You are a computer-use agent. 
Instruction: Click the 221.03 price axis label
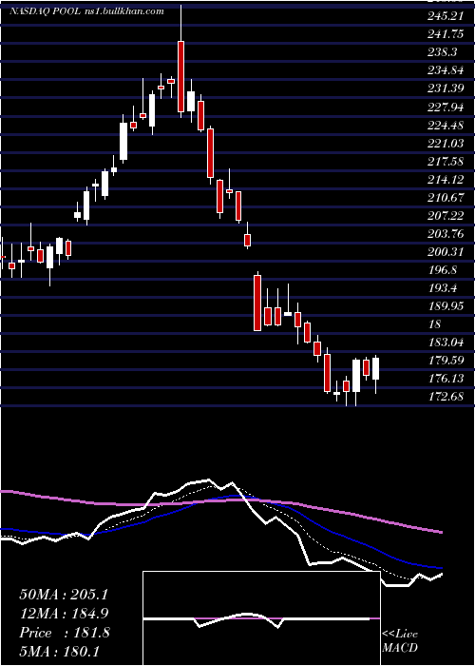445,143
